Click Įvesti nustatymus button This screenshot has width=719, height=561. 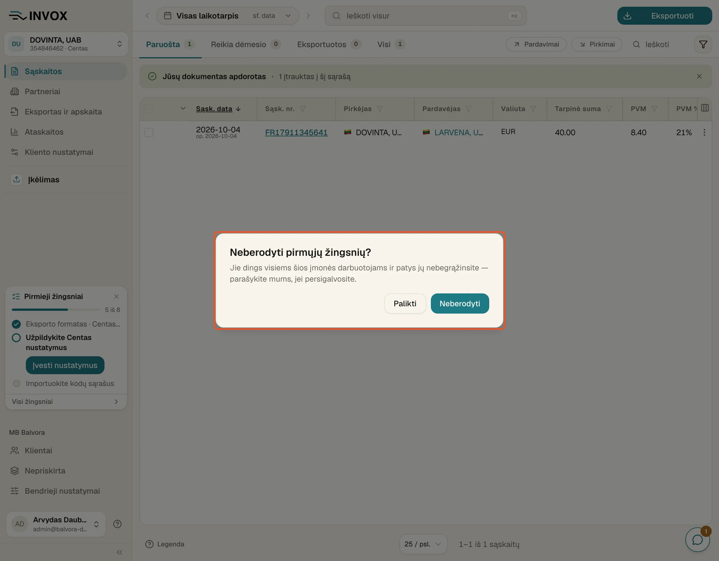65,365
